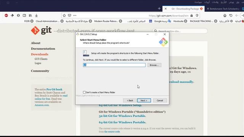
Task: Minimize the Git Setup dialog
Action: pyautogui.click(x=148, y=34)
